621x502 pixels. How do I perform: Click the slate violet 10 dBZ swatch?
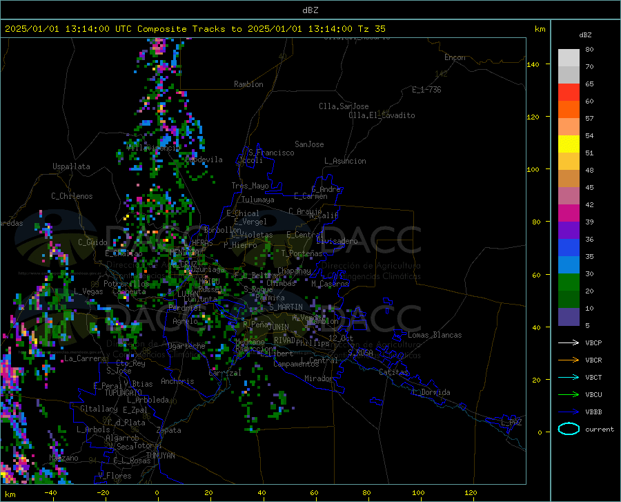tap(569, 316)
